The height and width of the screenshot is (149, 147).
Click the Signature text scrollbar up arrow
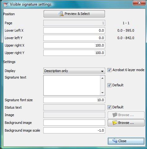point(102,78)
